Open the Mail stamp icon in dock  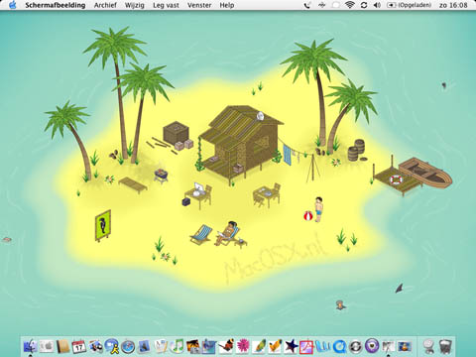click(144, 346)
